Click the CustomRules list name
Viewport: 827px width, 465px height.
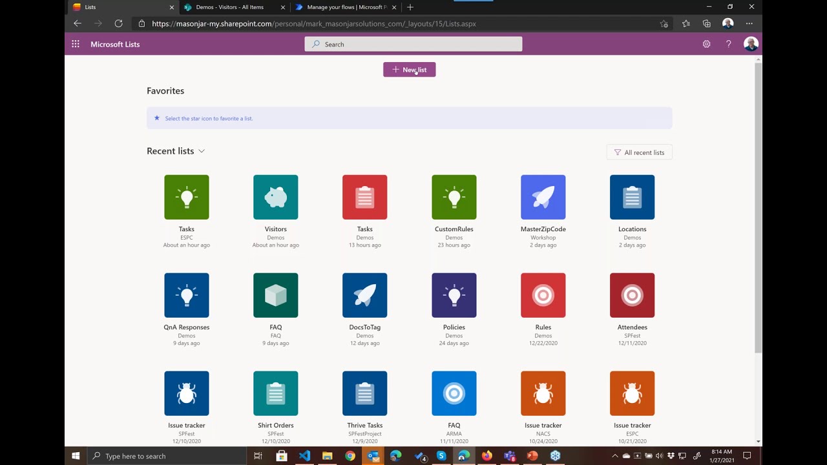point(454,229)
